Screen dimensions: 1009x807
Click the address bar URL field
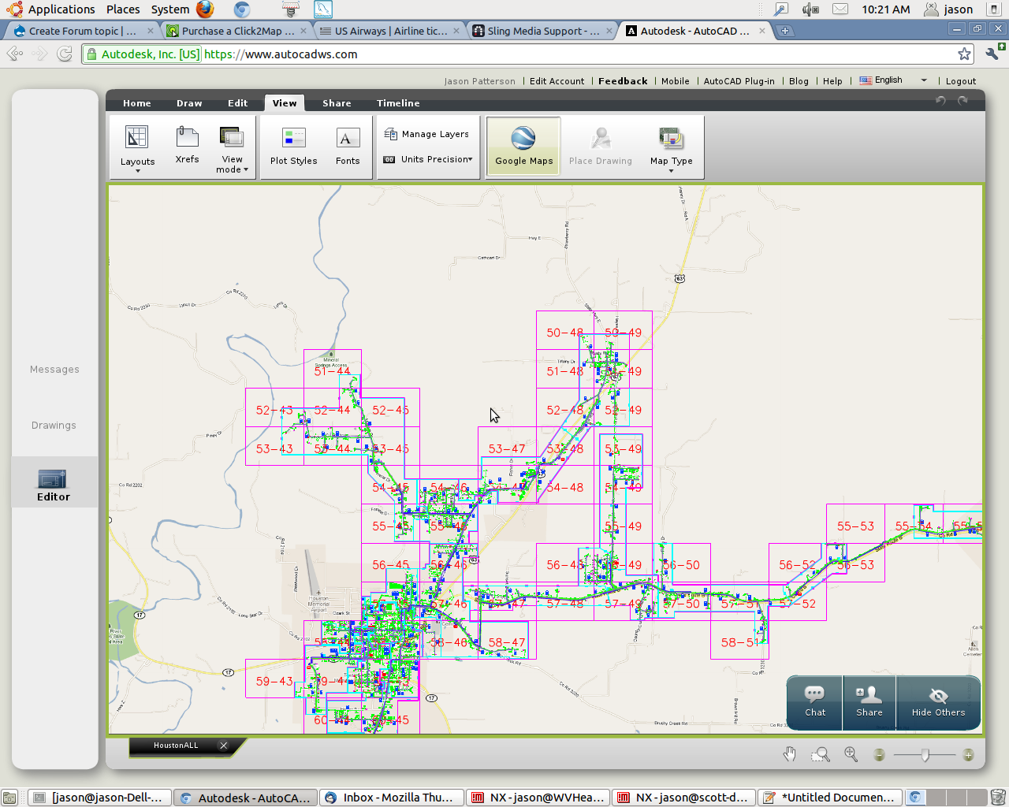[x=528, y=54]
